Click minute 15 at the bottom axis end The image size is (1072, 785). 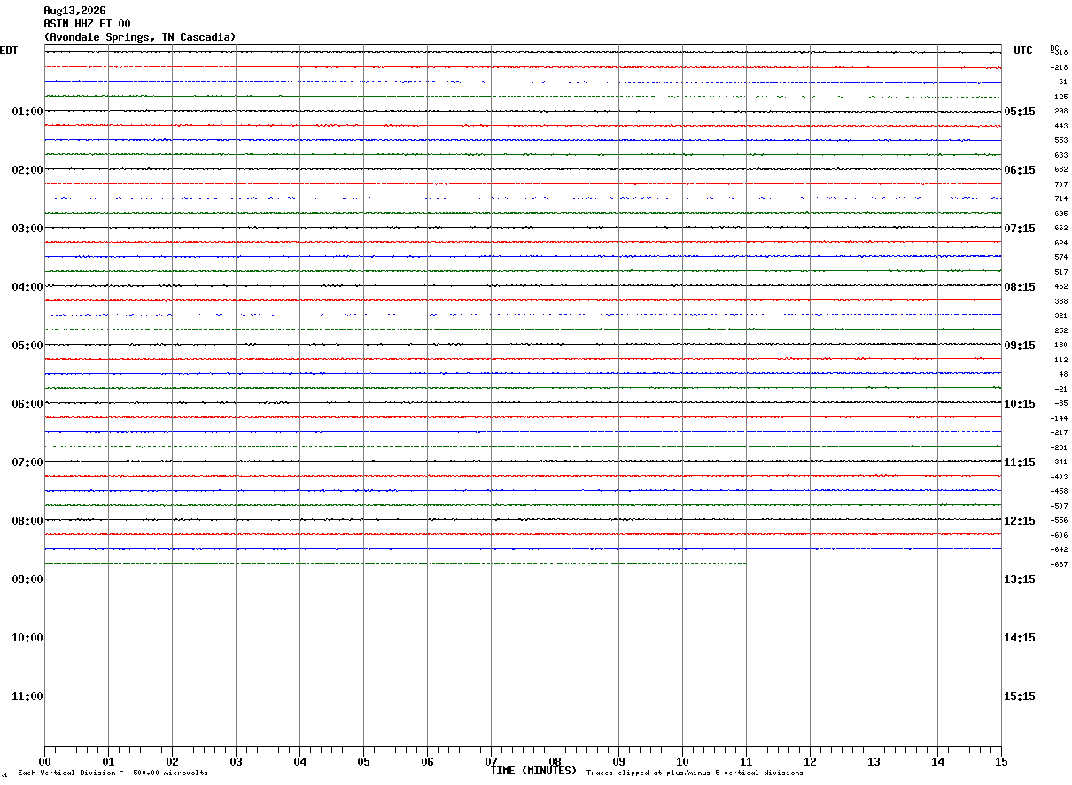tap(1001, 761)
